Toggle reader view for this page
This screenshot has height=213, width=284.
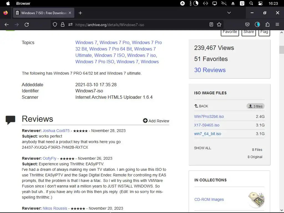tap(211, 24)
